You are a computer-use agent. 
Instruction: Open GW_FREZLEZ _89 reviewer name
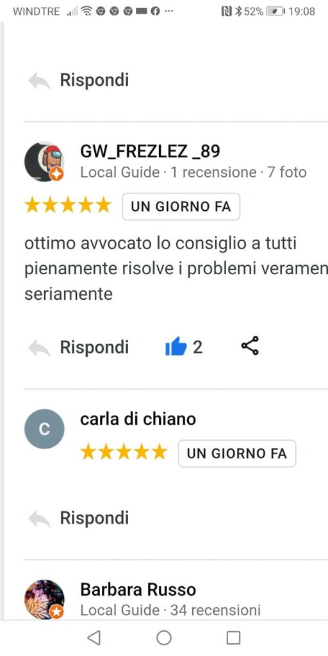[x=150, y=151]
